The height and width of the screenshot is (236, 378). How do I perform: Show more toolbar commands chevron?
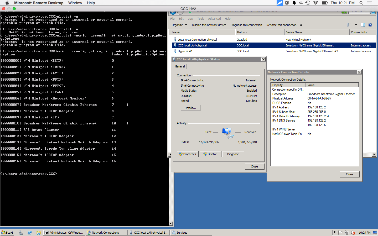[301, 25]
